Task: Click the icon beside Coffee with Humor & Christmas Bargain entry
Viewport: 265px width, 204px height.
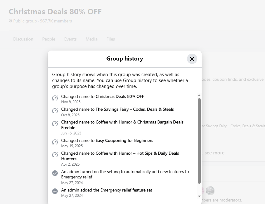Action: click(x=55, y=124)
